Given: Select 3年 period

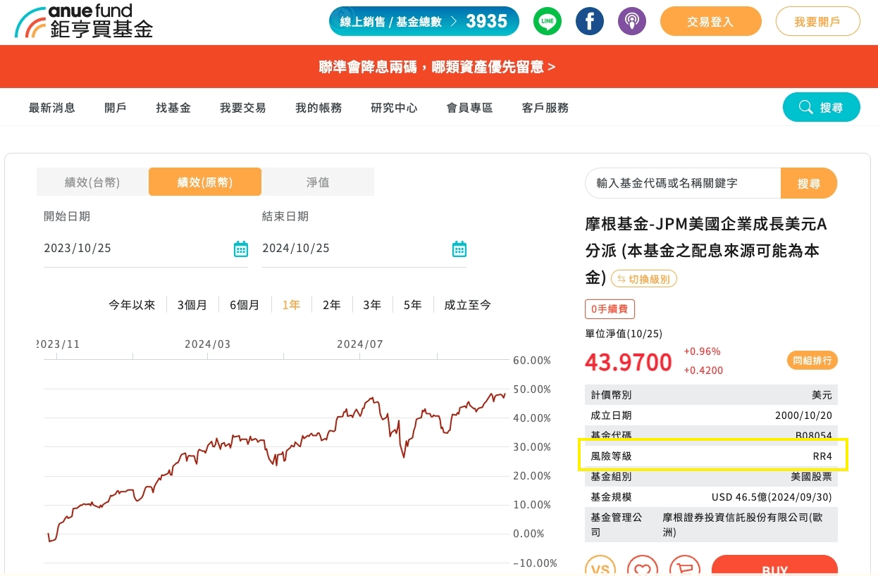Looking at the screenshot, I should coord(372,305).
